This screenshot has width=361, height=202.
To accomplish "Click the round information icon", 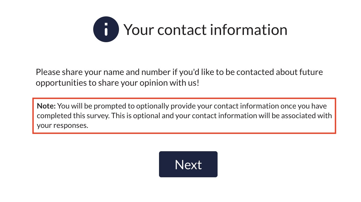I will (x=106, y=29).
